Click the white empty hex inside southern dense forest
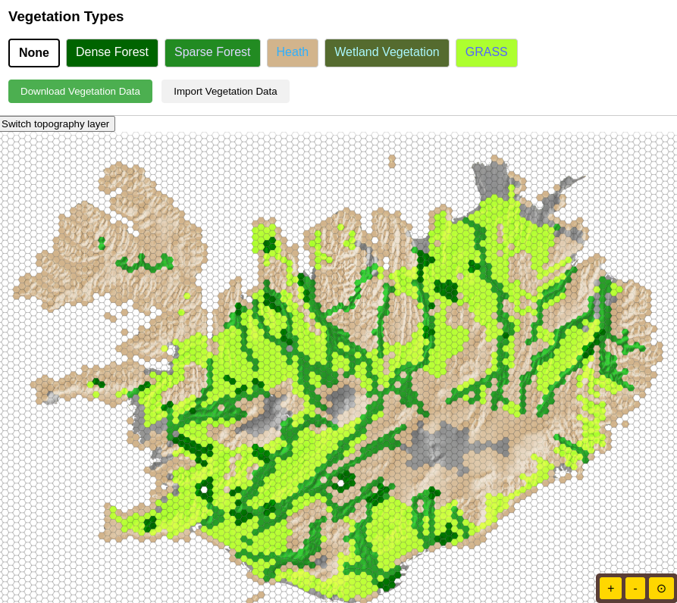The image size is (677, 603). tap(341, 483)
